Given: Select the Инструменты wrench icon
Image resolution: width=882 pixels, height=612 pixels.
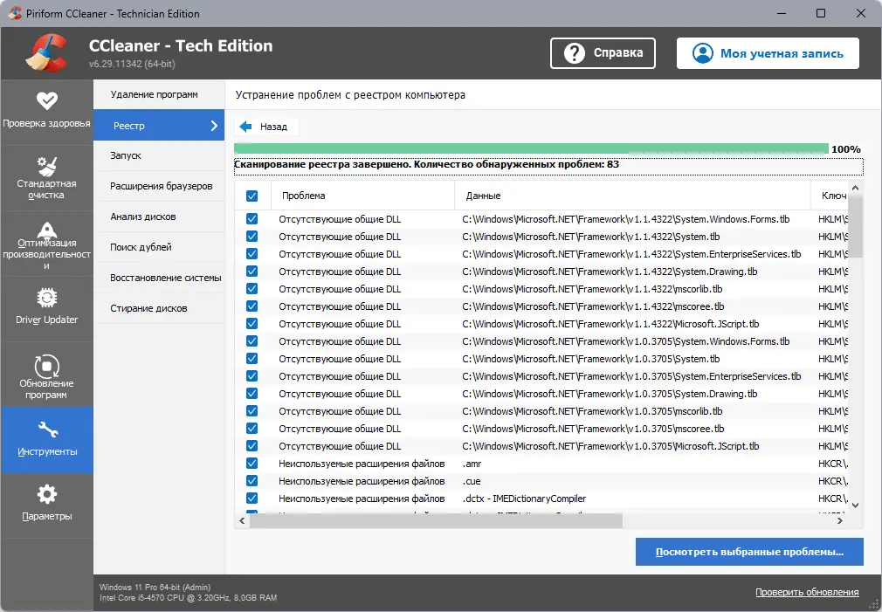Looking at the screenshot, I should click(47, 428).
